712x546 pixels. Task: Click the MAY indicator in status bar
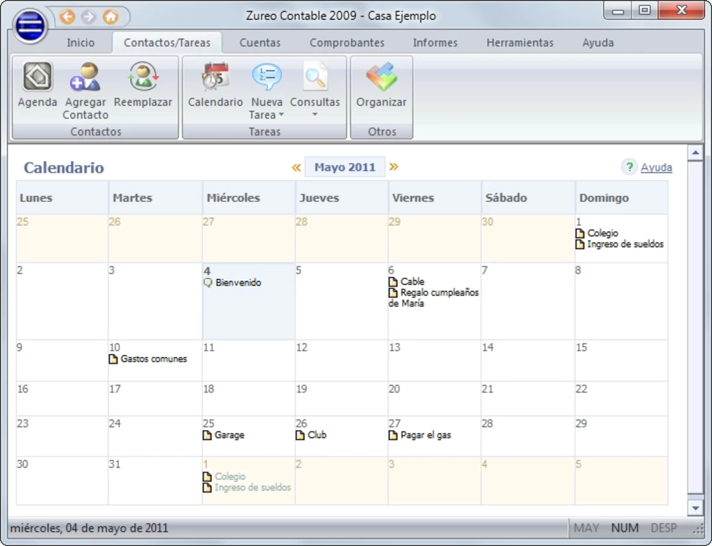(586, 528)
